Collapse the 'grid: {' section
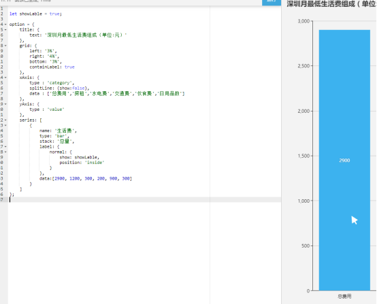 (5, 46)
